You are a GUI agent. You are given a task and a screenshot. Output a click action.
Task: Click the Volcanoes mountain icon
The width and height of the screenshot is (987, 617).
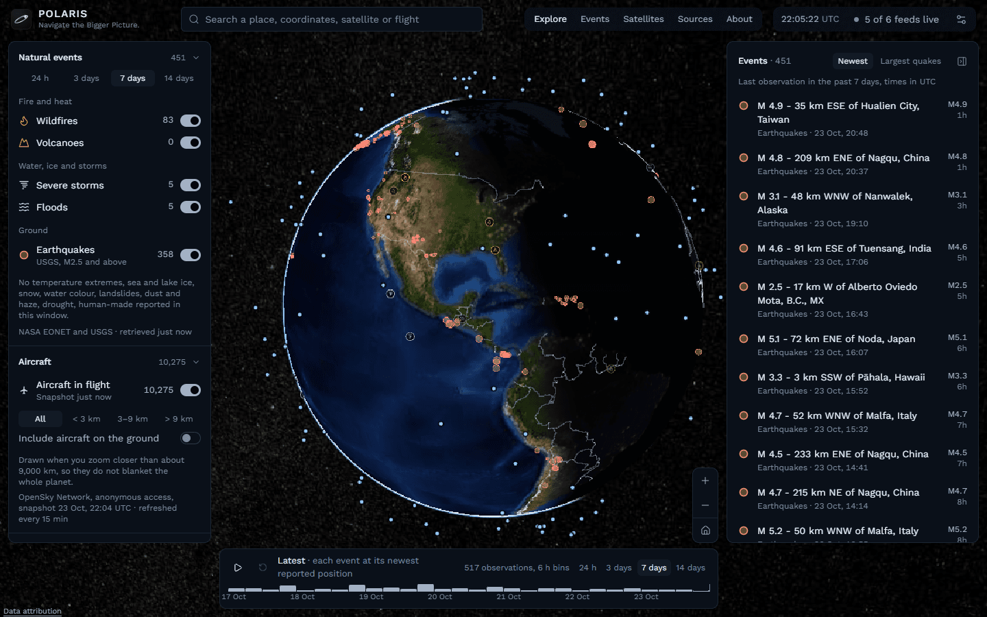24,143
